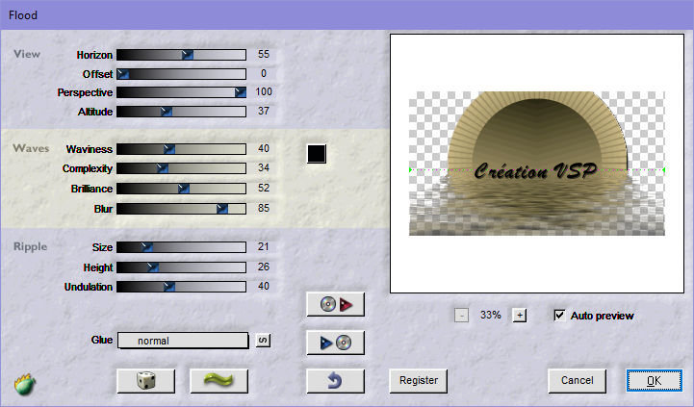This screenshot has width=694, height=407.
Task: Click the Horizon value 55
Action: point(264,54)
